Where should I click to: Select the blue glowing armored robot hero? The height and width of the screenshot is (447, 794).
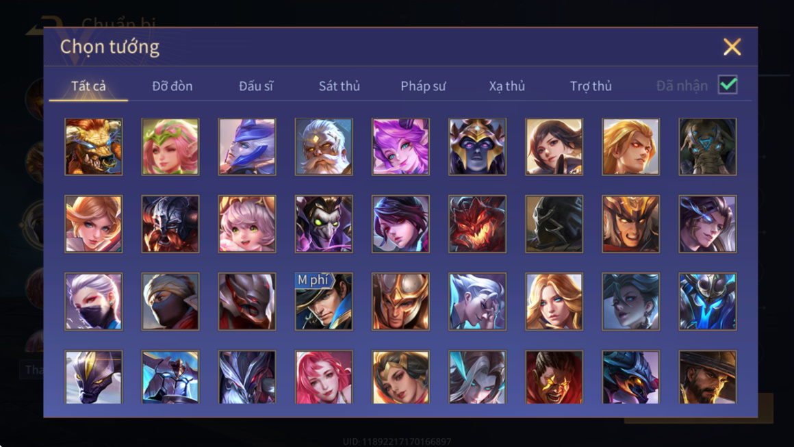707,301
